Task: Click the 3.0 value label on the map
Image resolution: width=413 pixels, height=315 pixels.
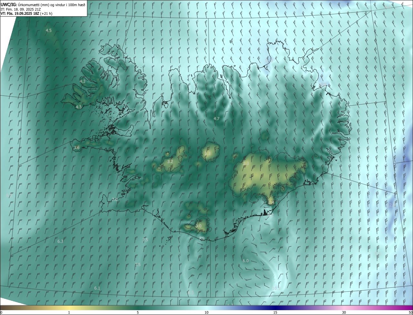Action: coord(198,226)
